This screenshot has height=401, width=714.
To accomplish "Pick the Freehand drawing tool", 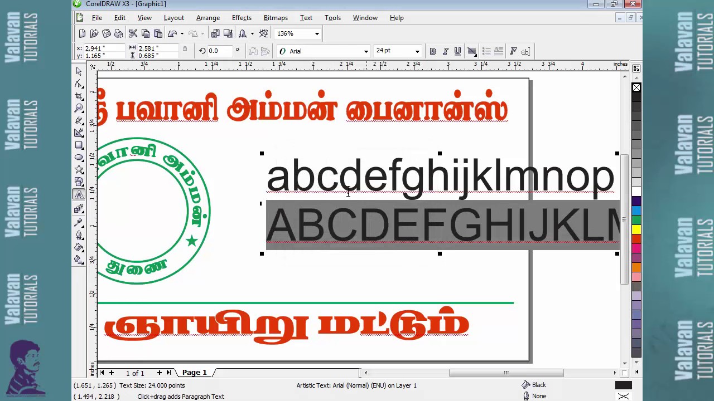I will (x=79, y=120).
